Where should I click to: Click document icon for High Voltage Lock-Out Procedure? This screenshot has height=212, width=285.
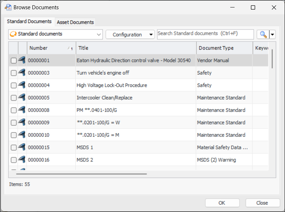pyautogui.click(x=22, y=85)
